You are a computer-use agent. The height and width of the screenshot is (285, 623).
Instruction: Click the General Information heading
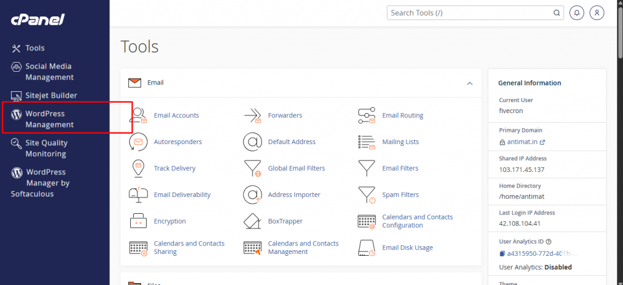(x=530, y=83)
